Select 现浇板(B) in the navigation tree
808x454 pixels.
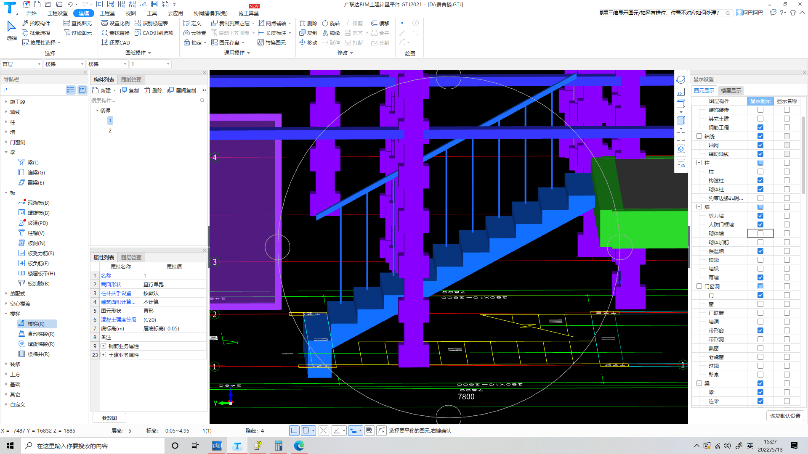[x=35, y=203]
